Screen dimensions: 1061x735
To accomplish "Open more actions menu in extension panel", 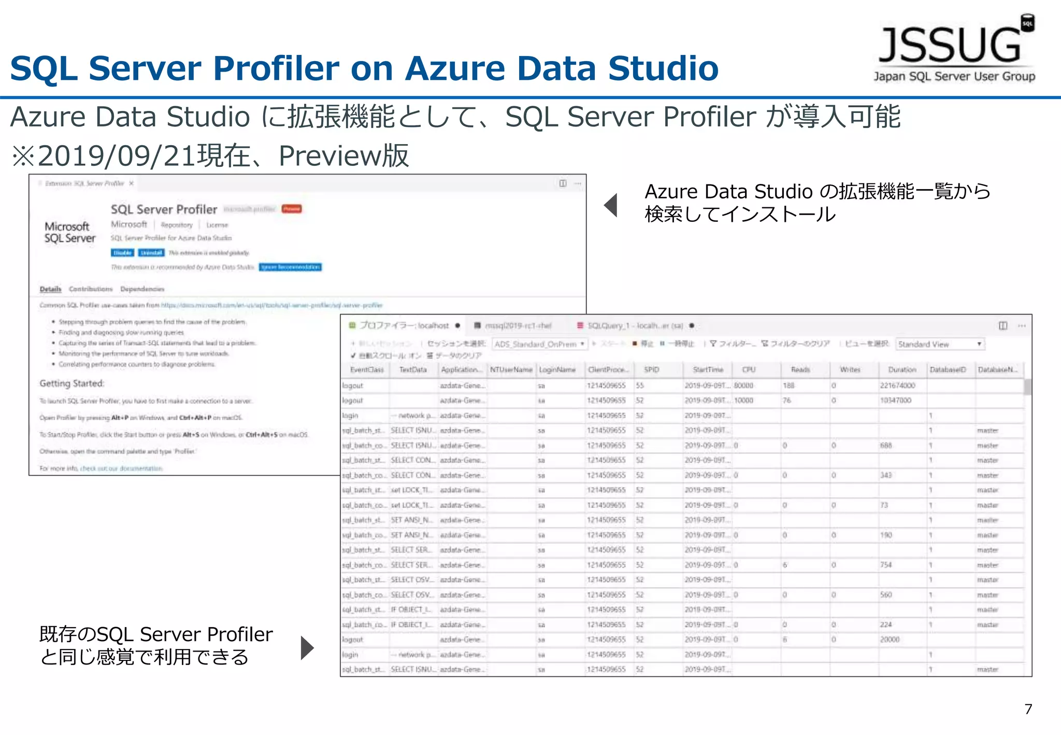I will (578, 183).
